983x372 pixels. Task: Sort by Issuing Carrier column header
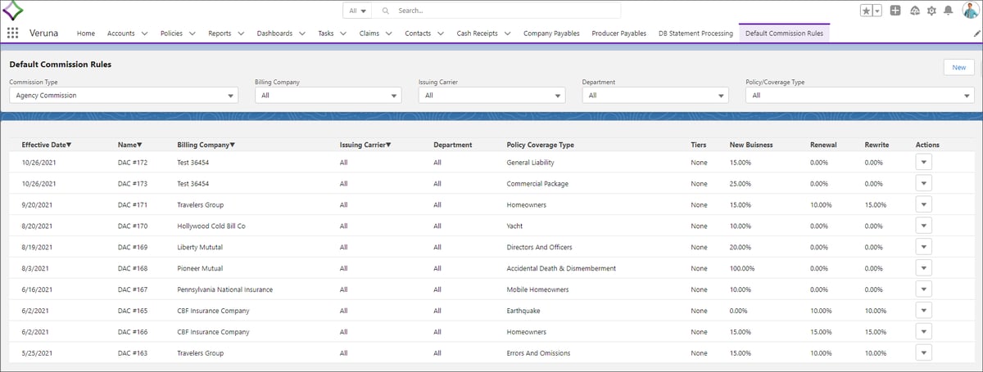pyautogui.click(x=365, y=145)
